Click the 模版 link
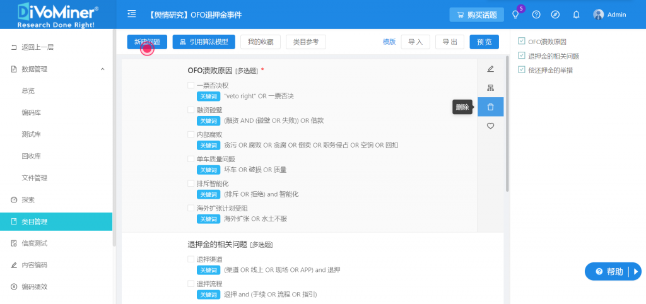 click(x=389, y=42)
